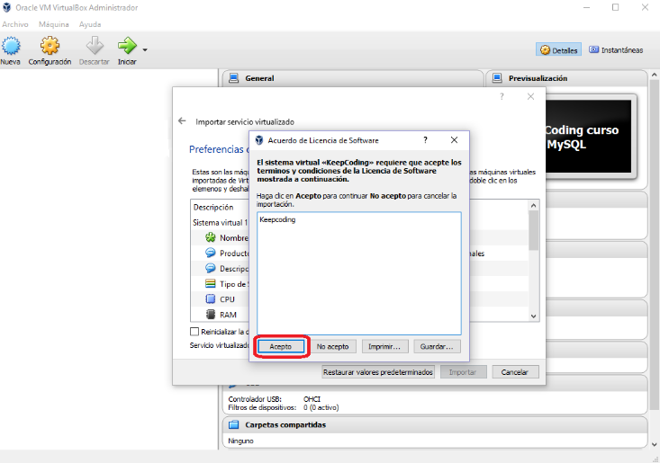Viewport: 660px width, 463px height.
Task: Open the Ayuda menu
Action: coord(90,24)
